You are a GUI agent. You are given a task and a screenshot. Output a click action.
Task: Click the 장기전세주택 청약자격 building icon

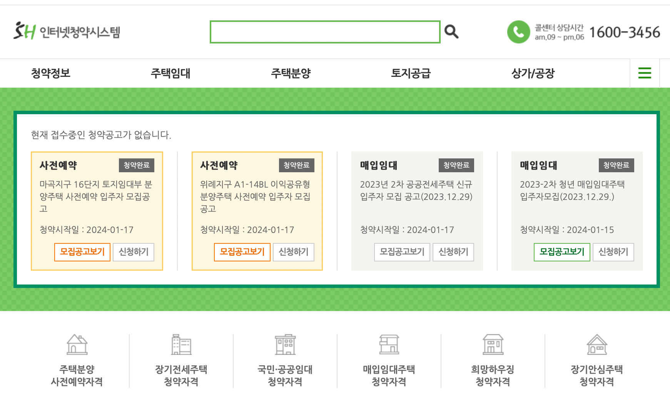click(181, 345)
